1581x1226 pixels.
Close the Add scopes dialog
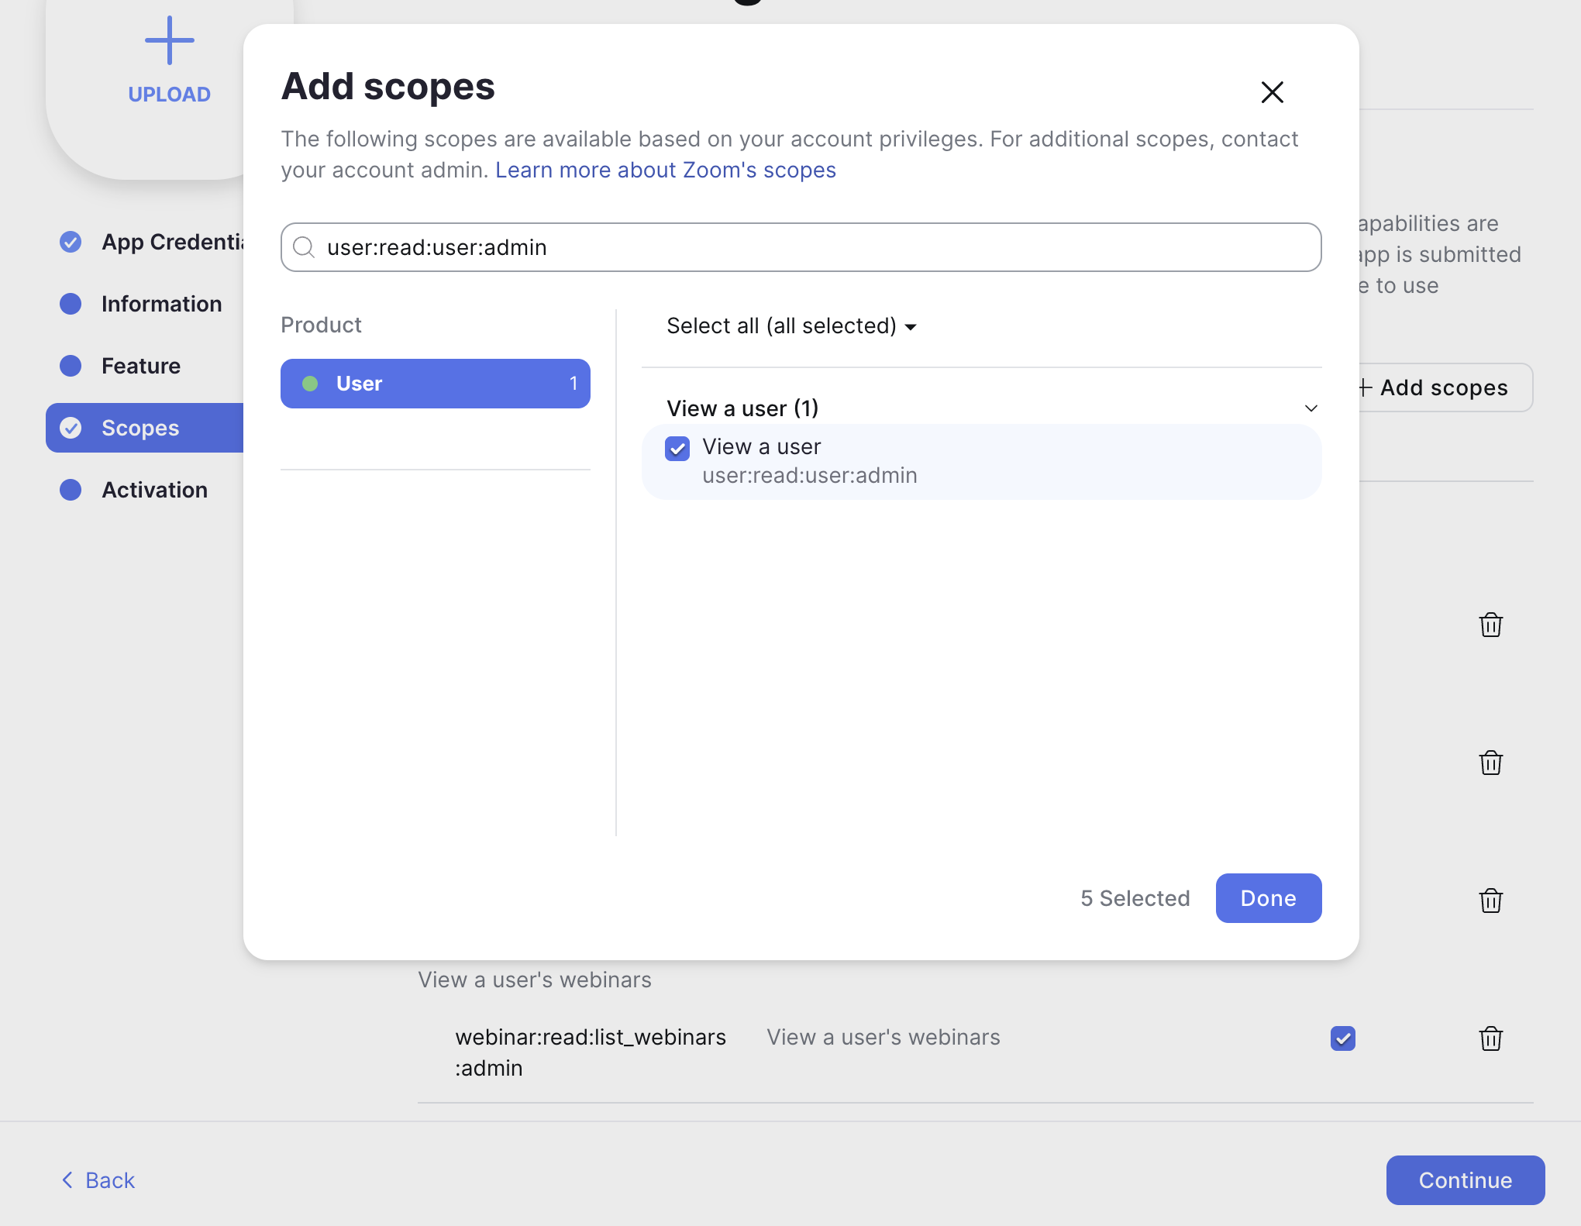1272,92
